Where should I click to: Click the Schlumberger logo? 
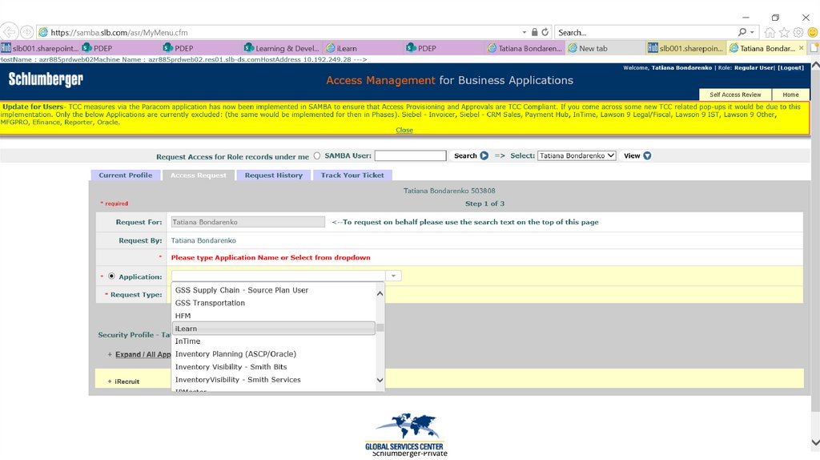point(46,79)
